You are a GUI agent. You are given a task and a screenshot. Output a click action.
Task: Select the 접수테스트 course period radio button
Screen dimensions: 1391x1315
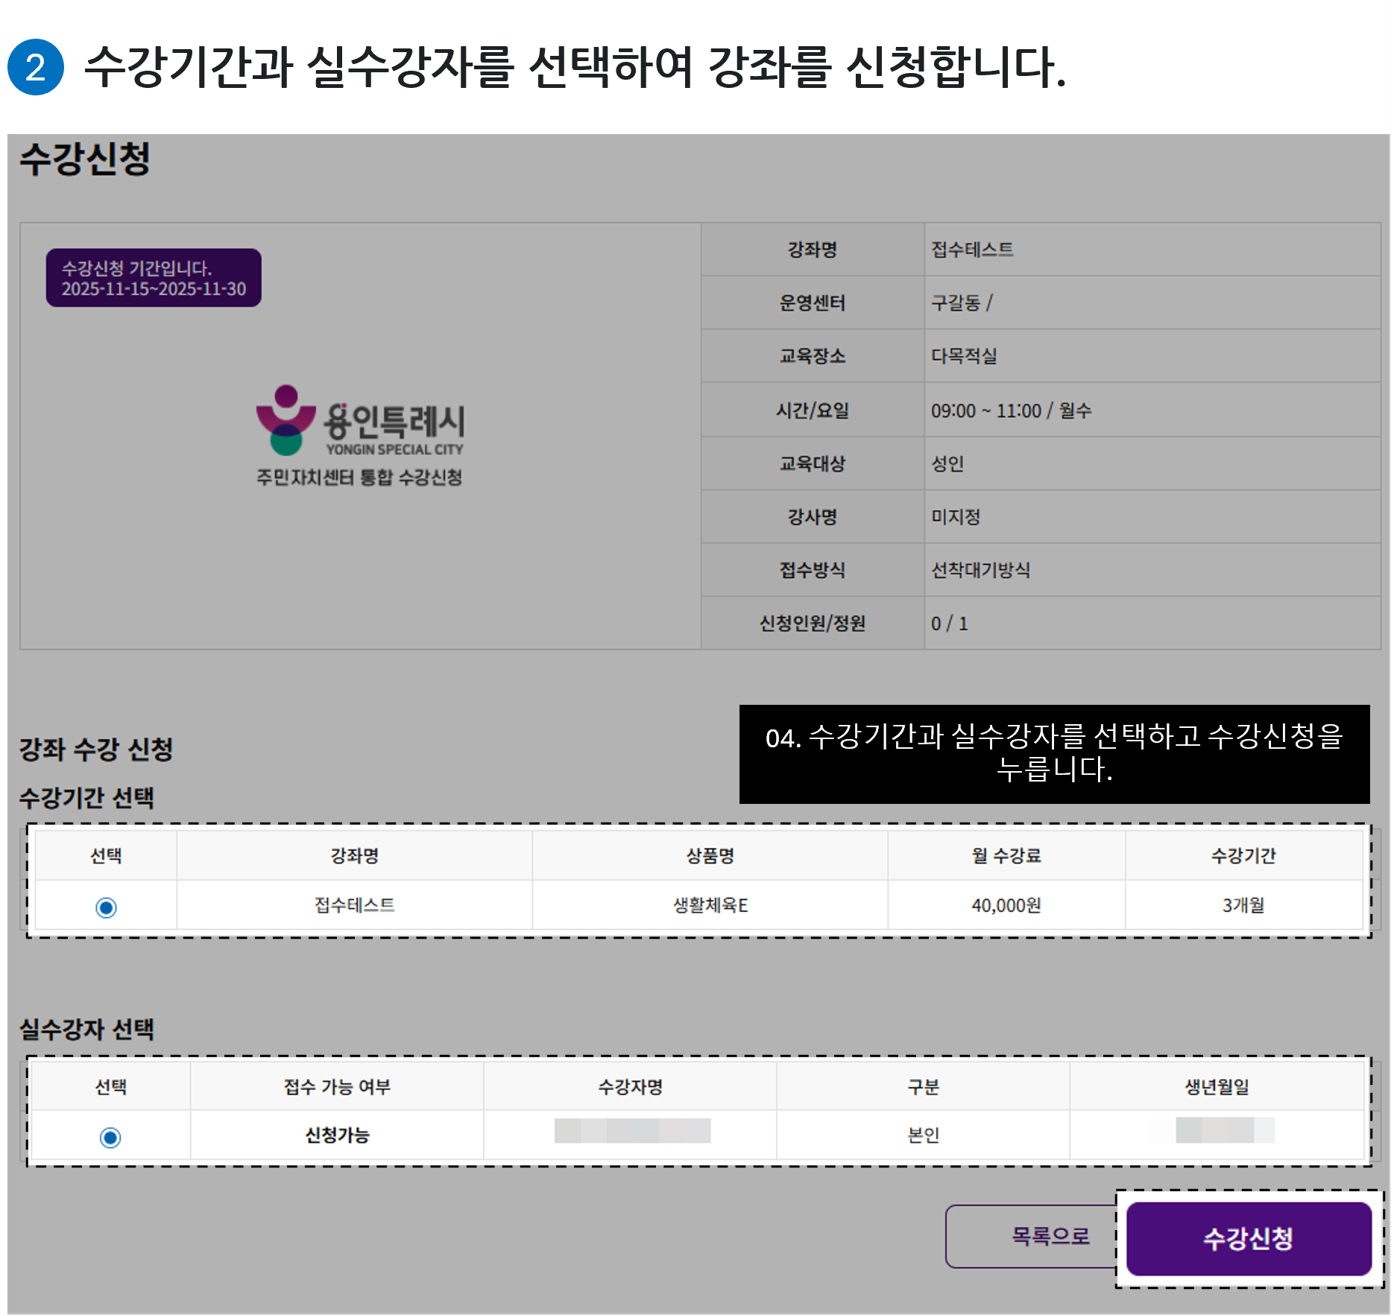pos(107,906)
